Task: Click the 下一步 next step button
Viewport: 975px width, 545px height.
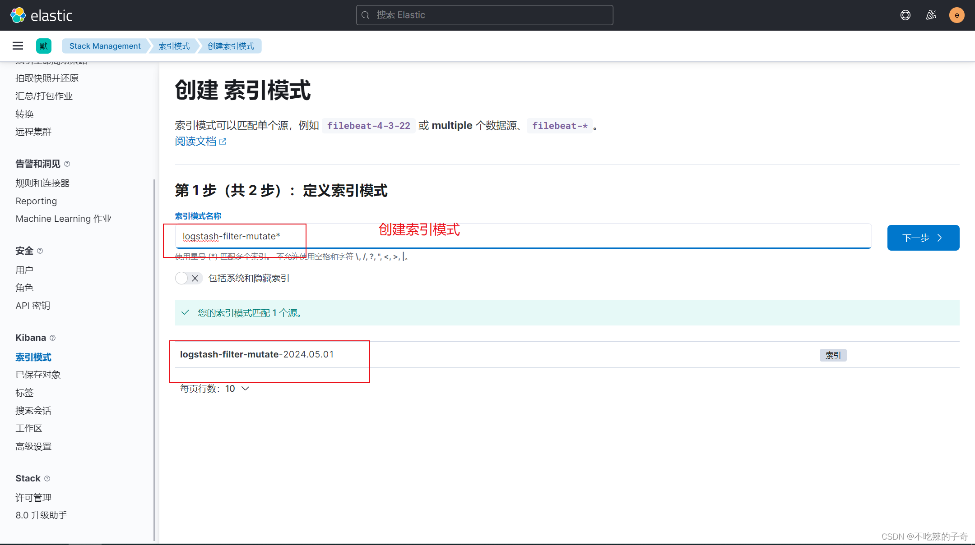Action: [923, 238]
